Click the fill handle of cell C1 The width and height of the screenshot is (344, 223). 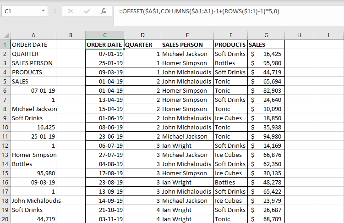(124, 49)
